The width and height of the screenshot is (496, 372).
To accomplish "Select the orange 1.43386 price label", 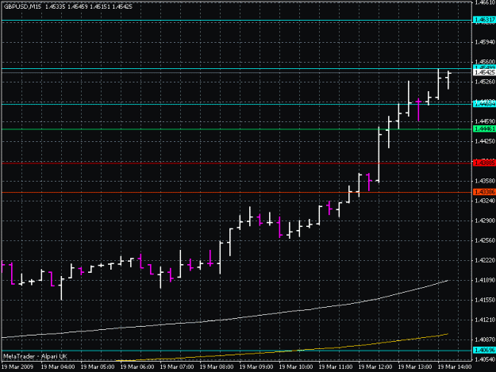I will (485, 192).
